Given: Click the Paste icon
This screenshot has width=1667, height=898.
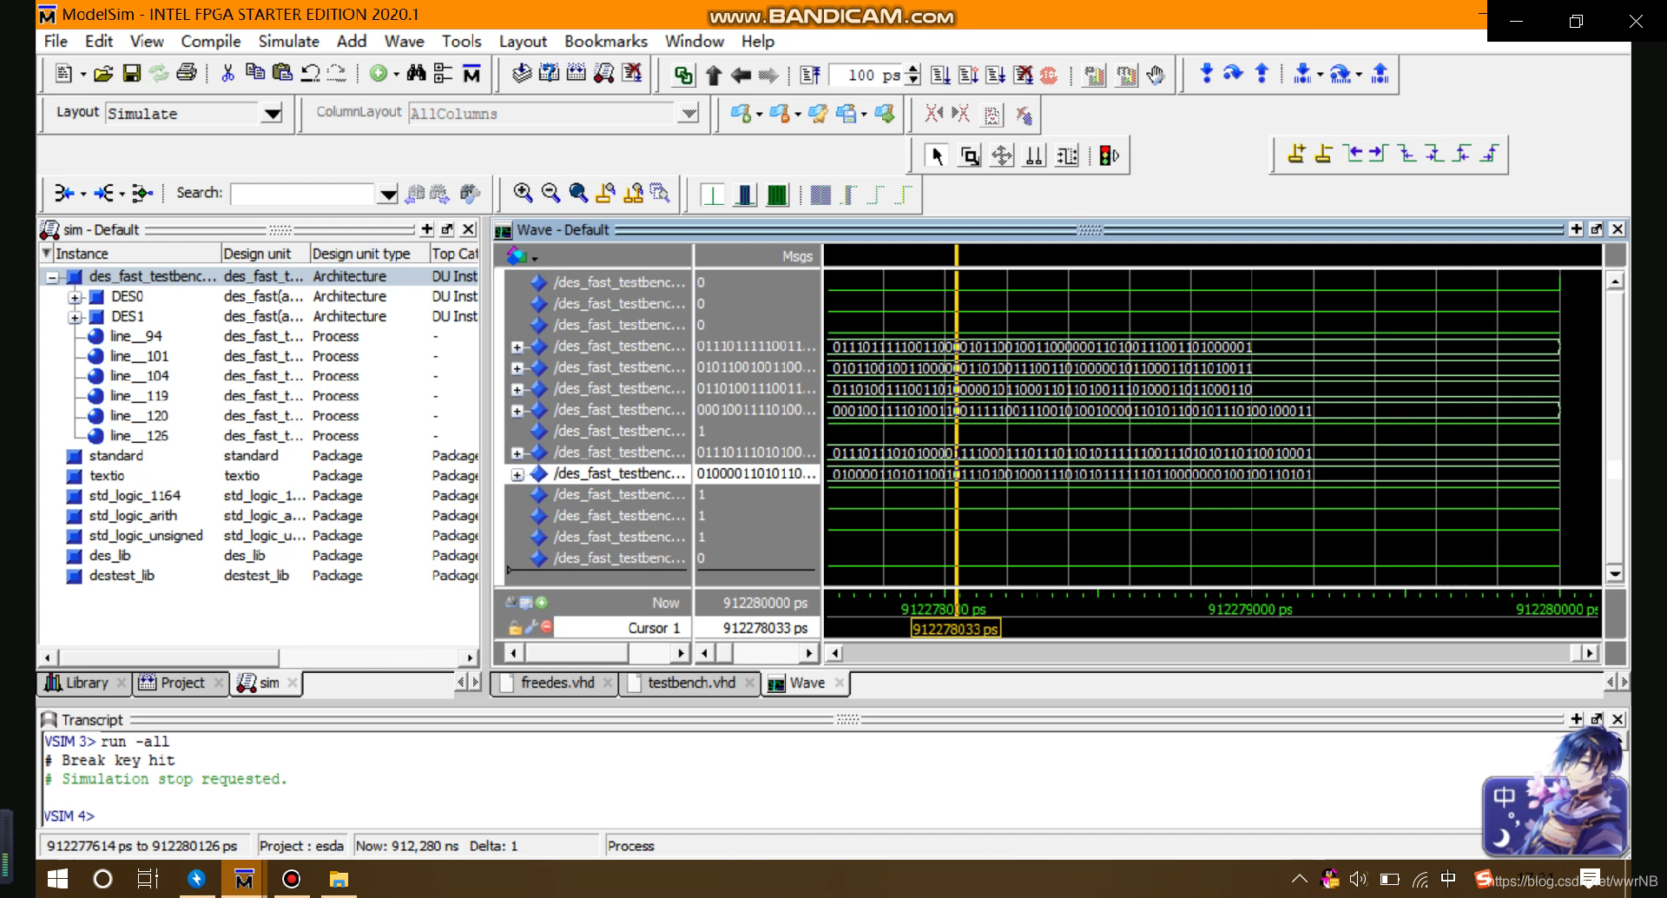Looking at the screenshot, I should point(282,74).
